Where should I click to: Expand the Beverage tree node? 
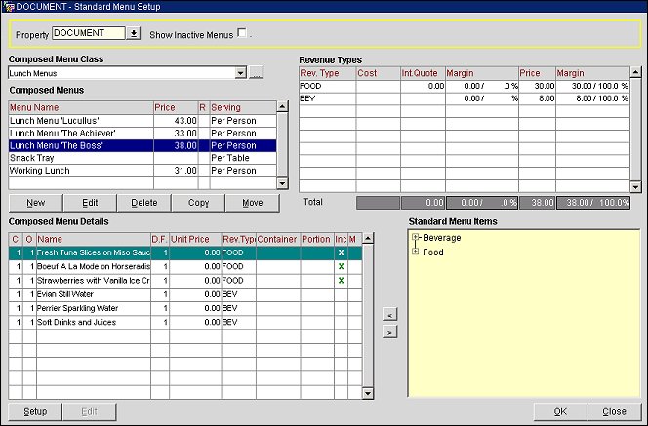(x=417, y=238)
